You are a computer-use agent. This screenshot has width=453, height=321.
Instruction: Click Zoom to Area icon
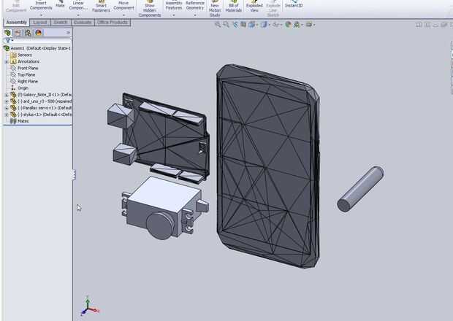(226, 25)
